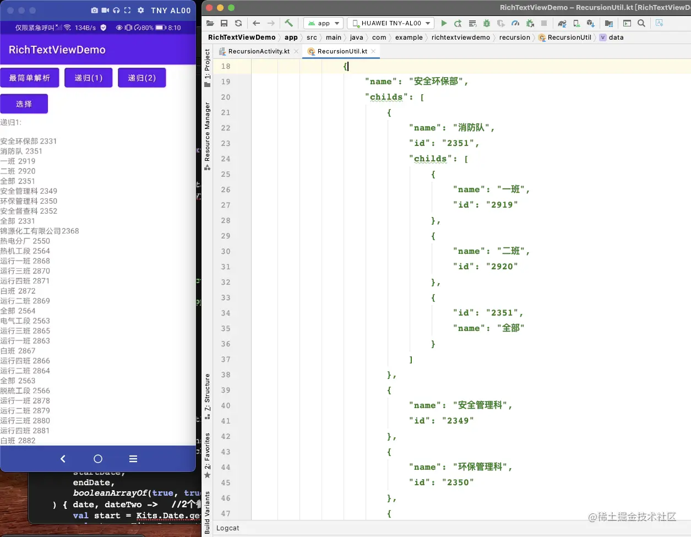Tap the phone Back navigation arrow
Screen dimensions: 691x537
click(x=63, y=459)
